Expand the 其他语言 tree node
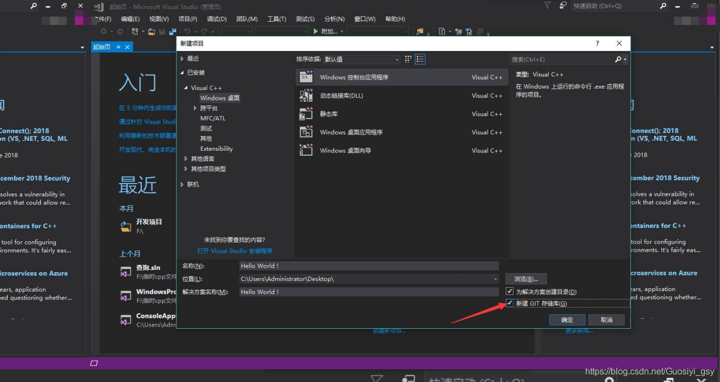Screen dimensions: 720x382 click(186, 159)
